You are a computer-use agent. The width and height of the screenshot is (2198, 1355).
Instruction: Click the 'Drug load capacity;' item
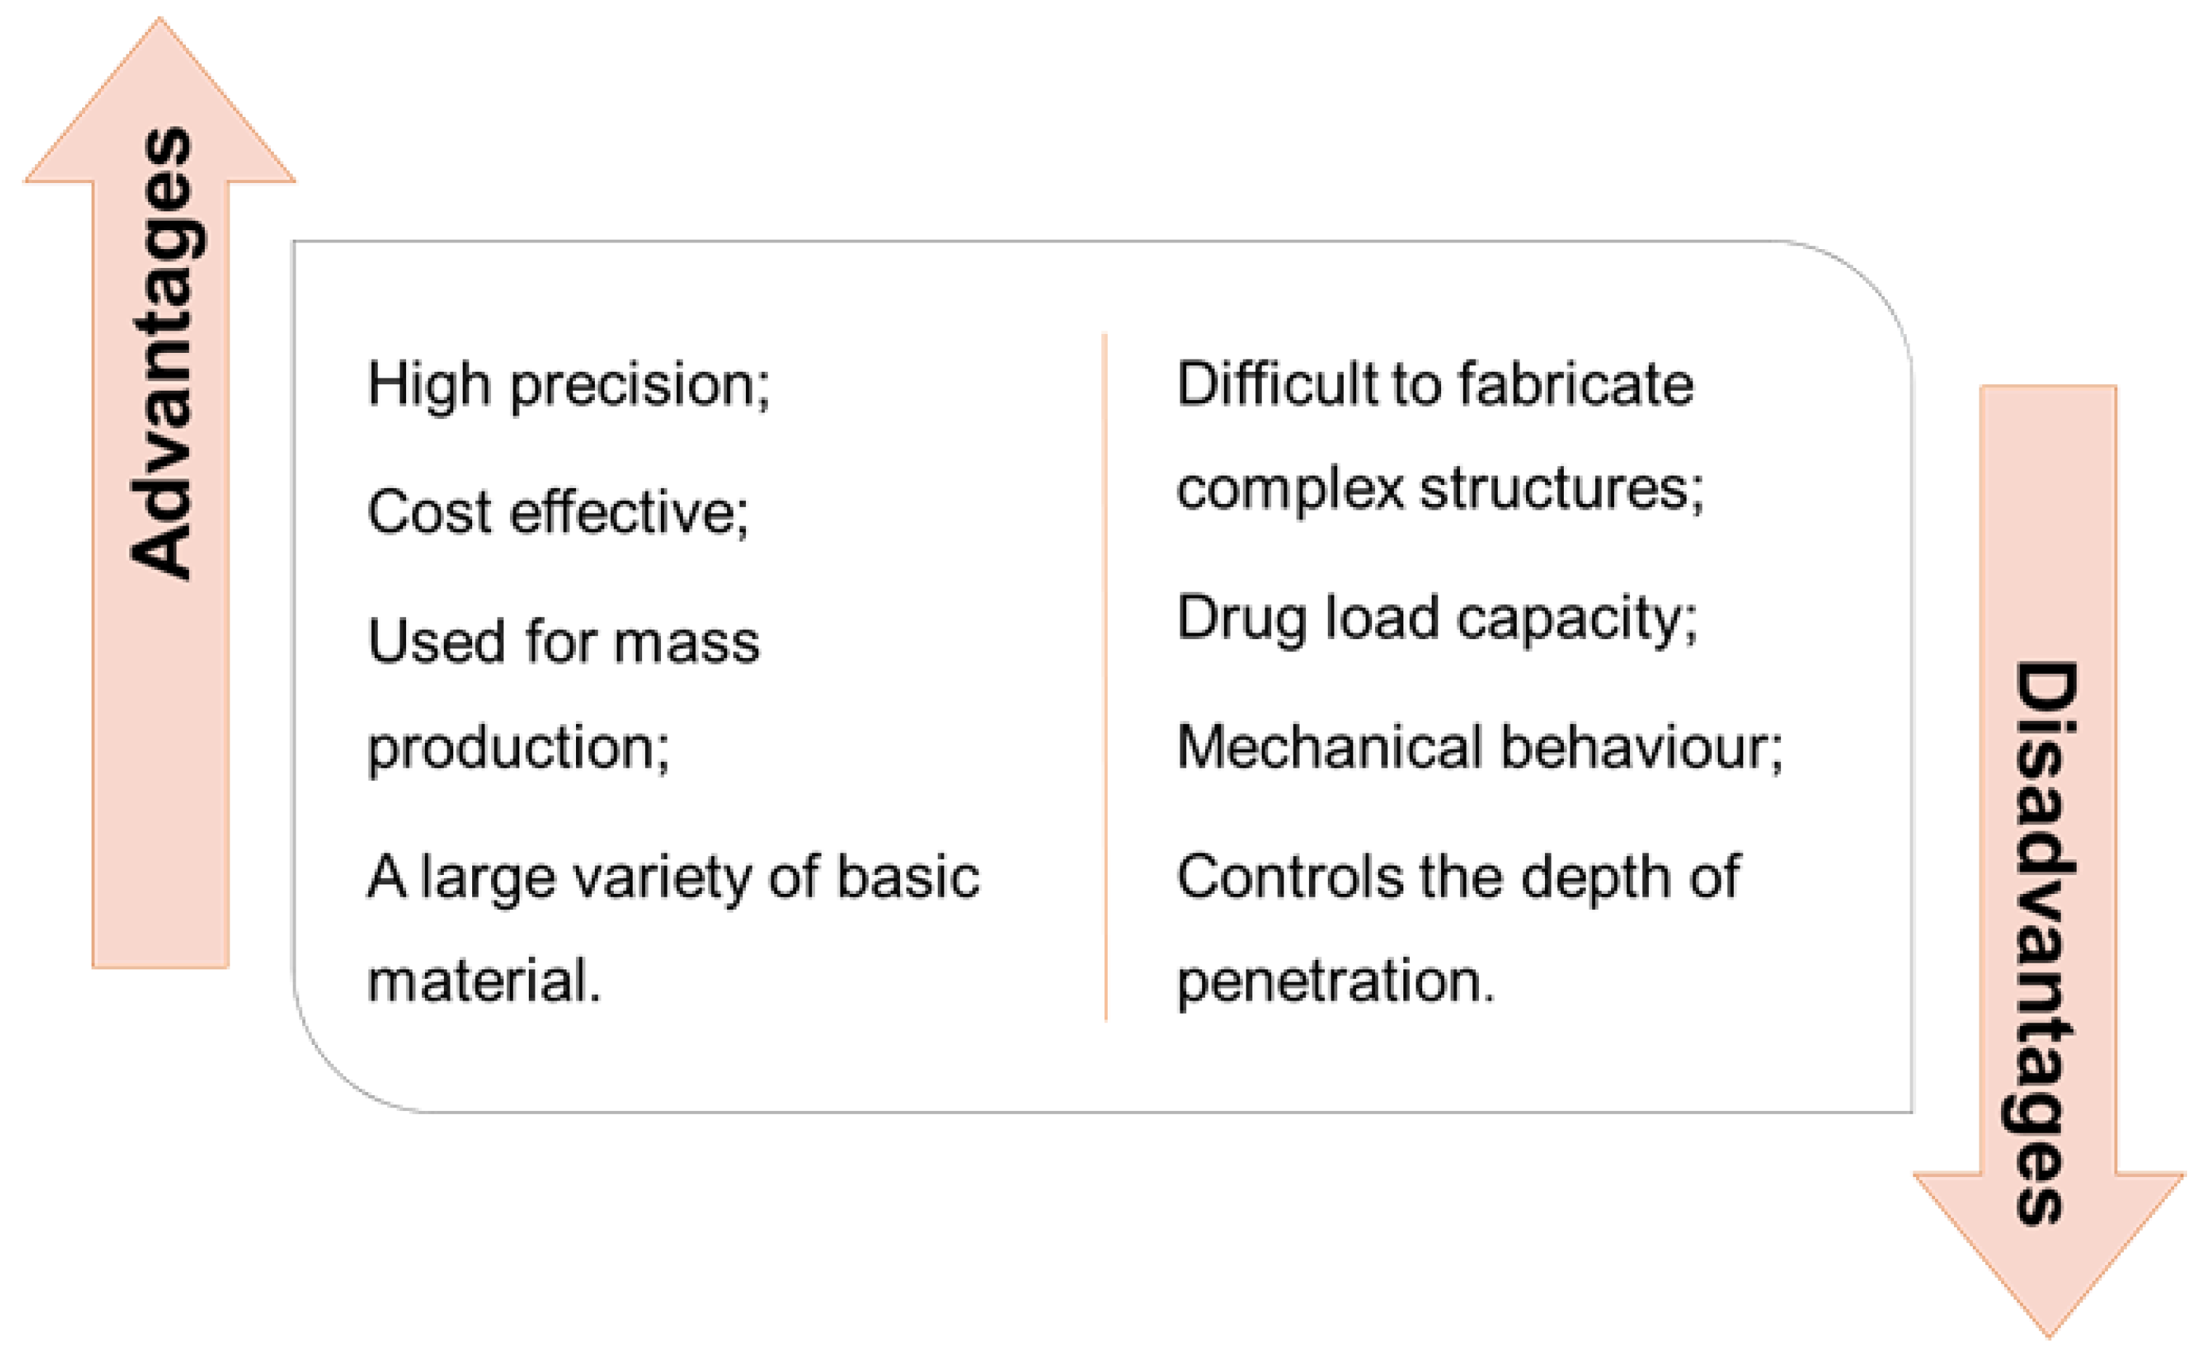tap(1436, 619)
